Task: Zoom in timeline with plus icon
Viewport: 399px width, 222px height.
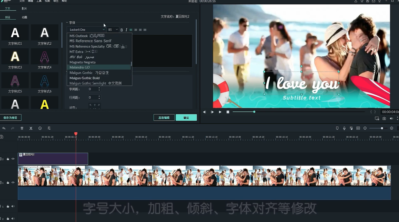Action: tap(392, 128)
